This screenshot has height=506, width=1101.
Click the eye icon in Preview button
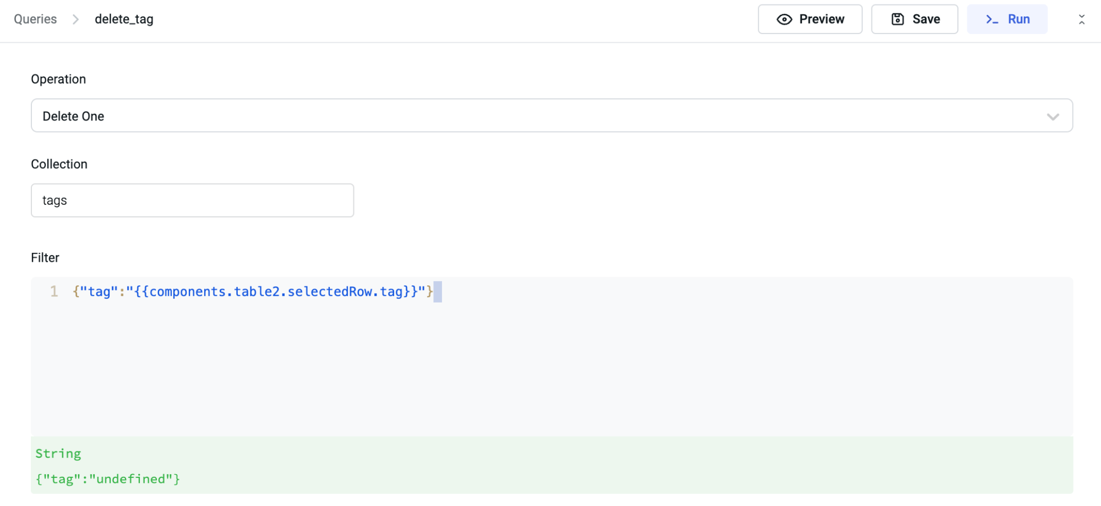tap(784, 20)
